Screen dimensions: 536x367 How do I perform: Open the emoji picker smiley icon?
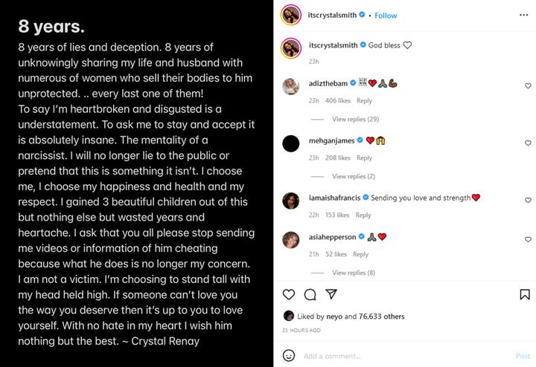289,356
